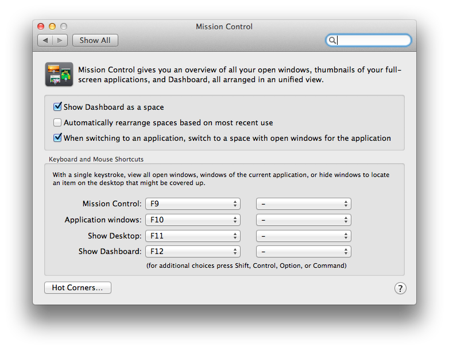Click the forward navigation arrow
449x350 pixels.
pyautogui.click(x=60, y=40)
